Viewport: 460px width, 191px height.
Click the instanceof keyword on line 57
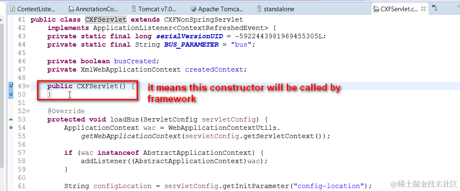click(x=118, y=153)
